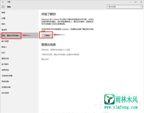Open link about 语音、墨迹书写和键入 settings details
The width and height of the screenshot is (144, 113).
[x=60, y=55]
